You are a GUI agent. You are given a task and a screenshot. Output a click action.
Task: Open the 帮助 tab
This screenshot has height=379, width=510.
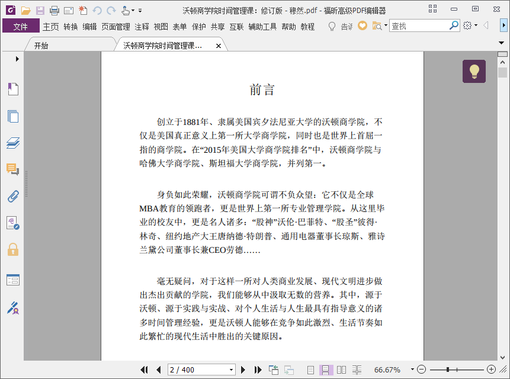(289, 27)
